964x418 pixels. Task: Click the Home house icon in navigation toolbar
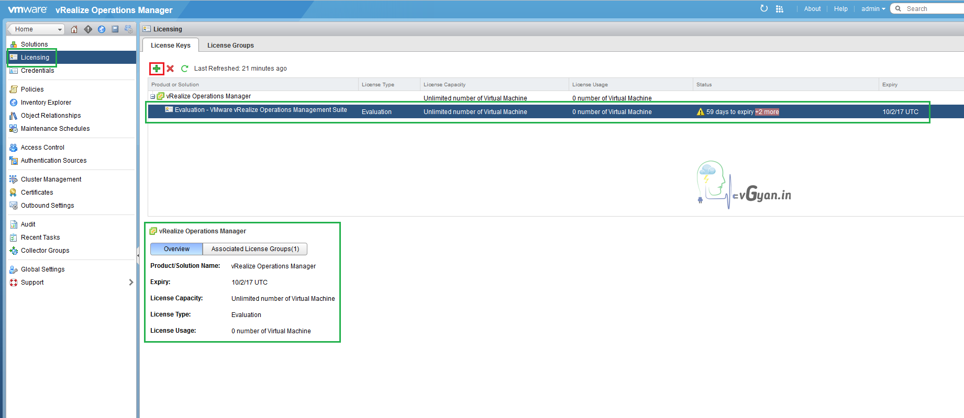[x=74, y=29]
